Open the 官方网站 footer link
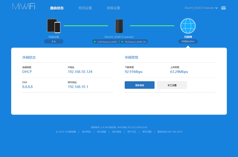This screenshot has width=238, height=157. pos(87,132)
